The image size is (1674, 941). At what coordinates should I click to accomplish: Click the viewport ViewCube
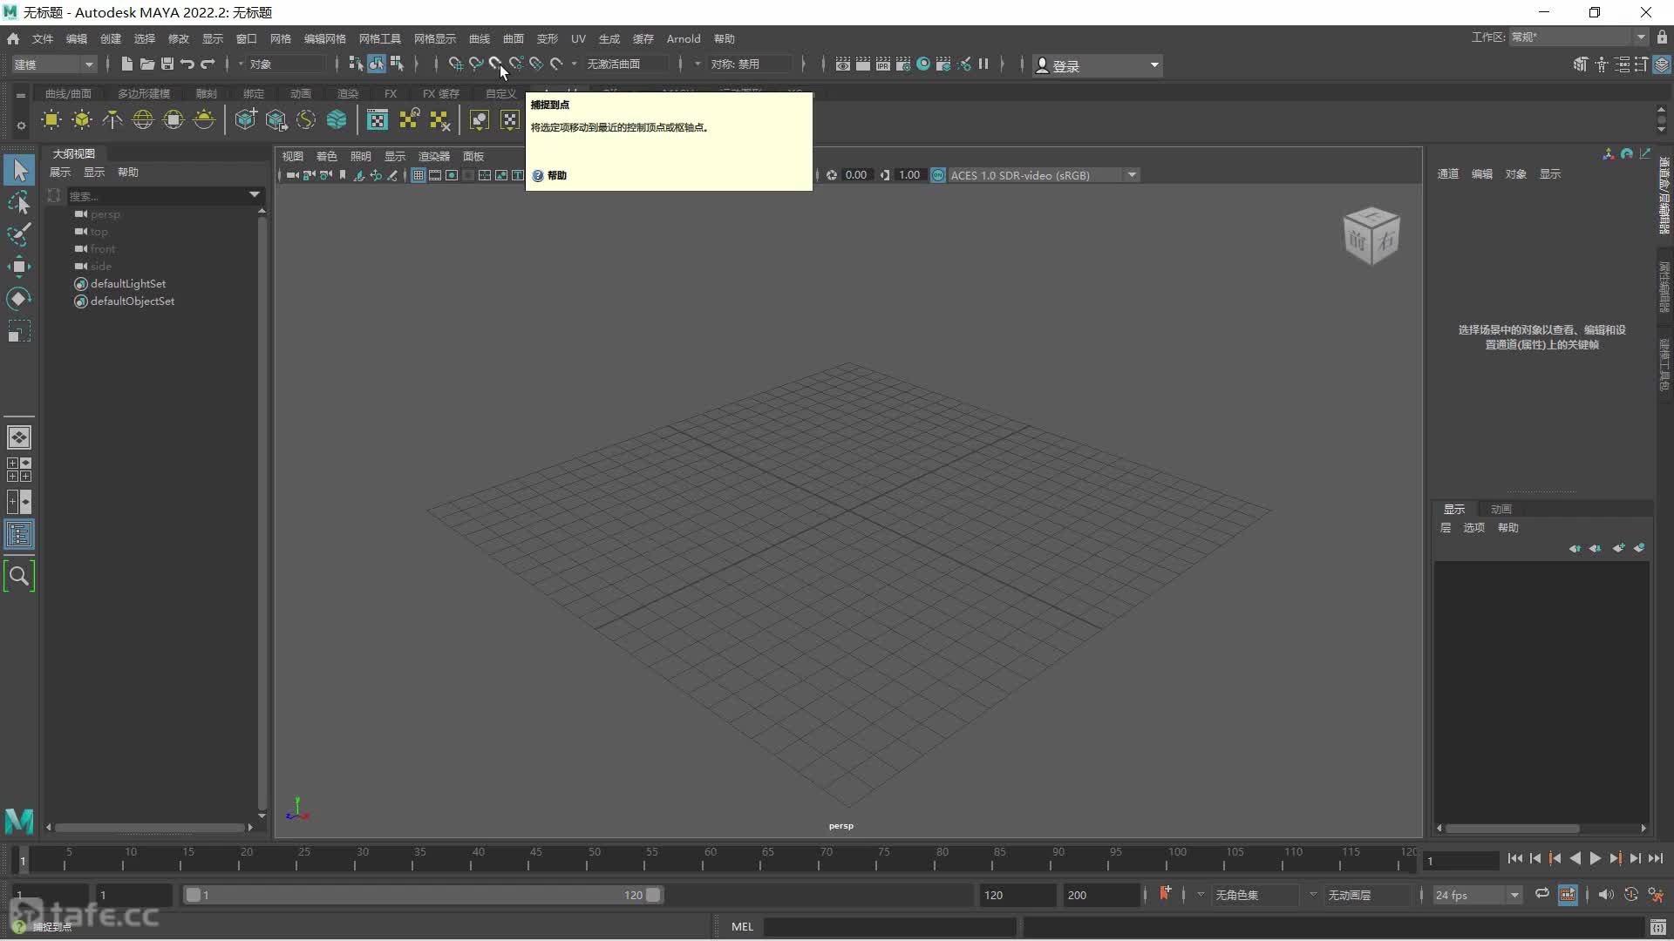coord(1371,236)
